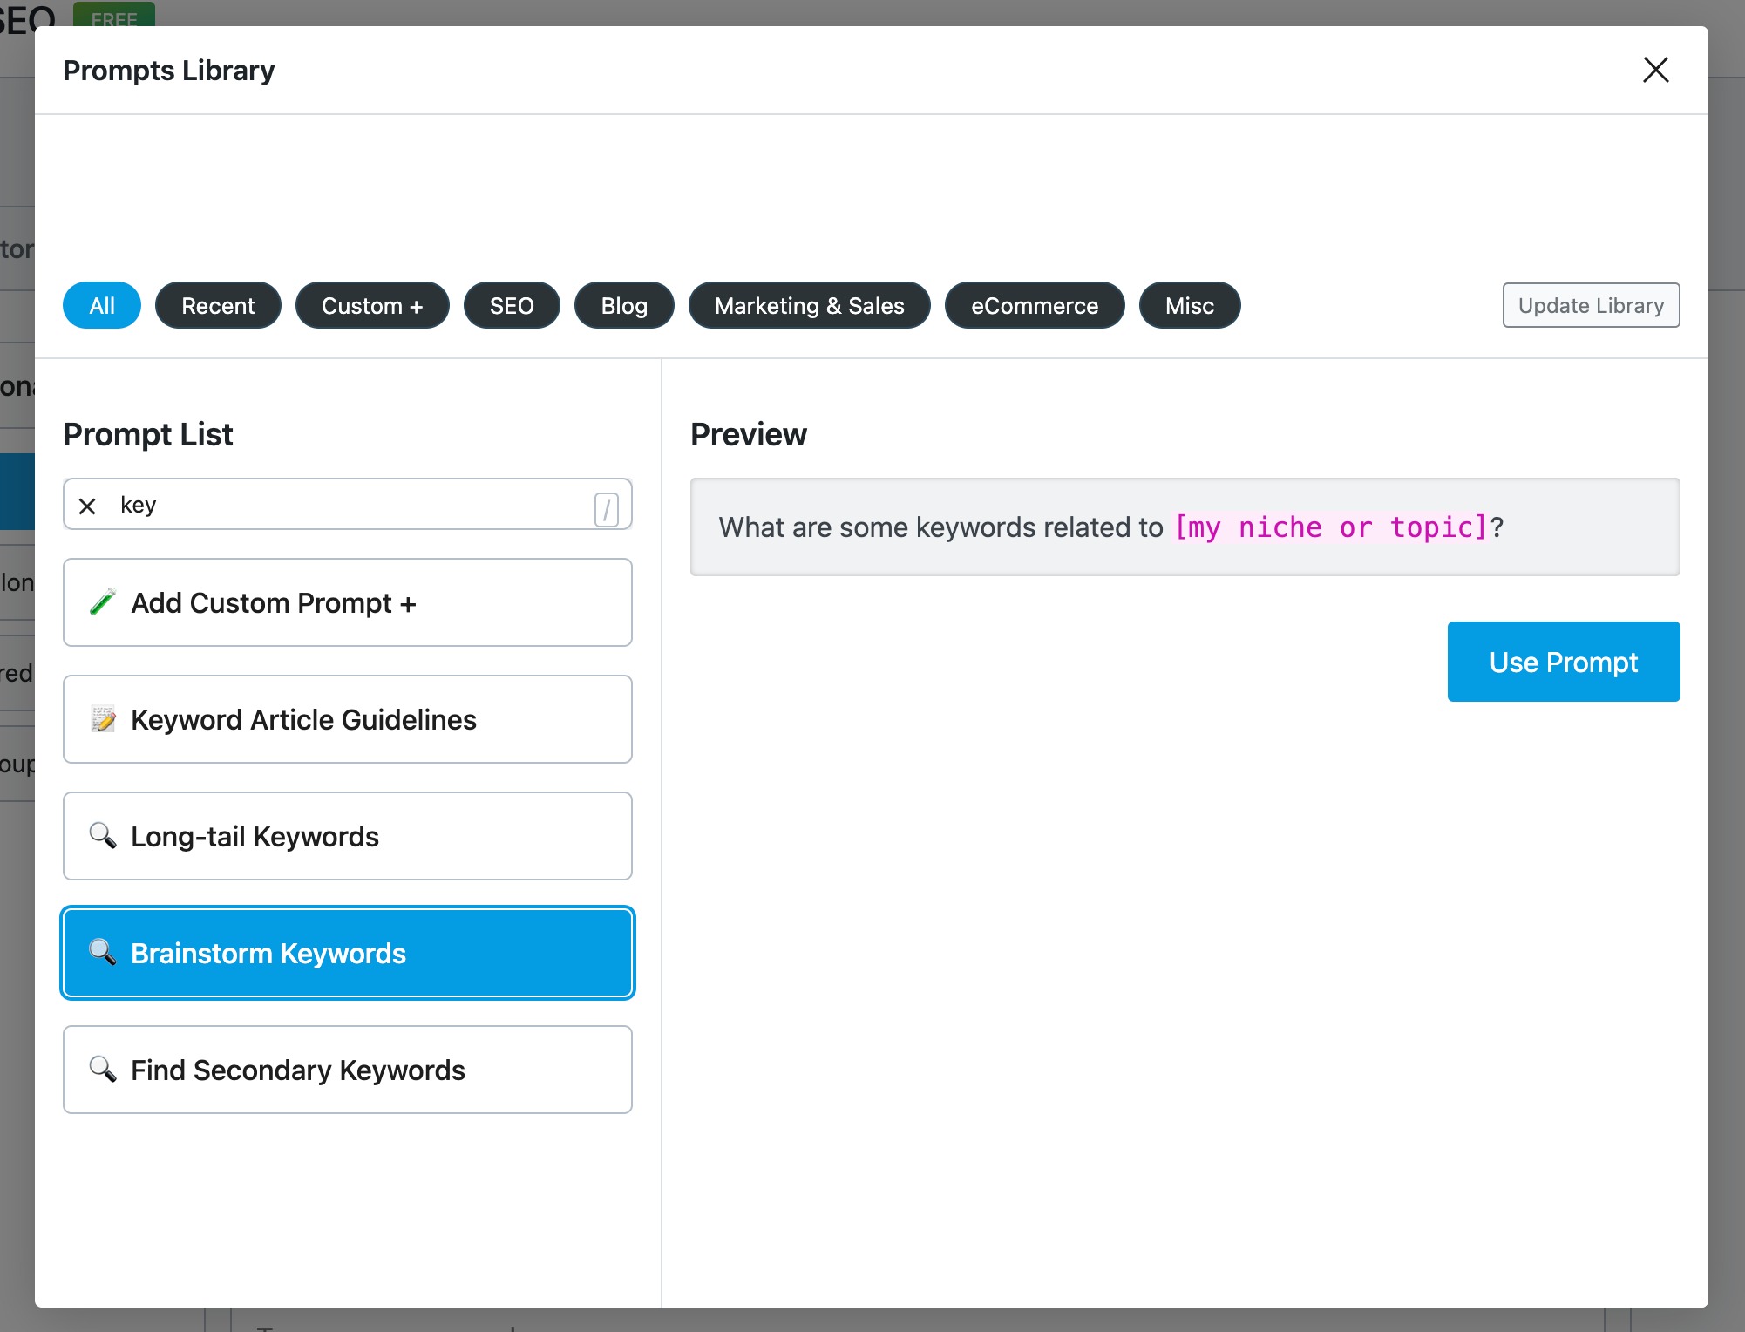Viewport: 1745px width, 1332px height.
Task: Clear the prompt search field
Action: click(87, 506)
